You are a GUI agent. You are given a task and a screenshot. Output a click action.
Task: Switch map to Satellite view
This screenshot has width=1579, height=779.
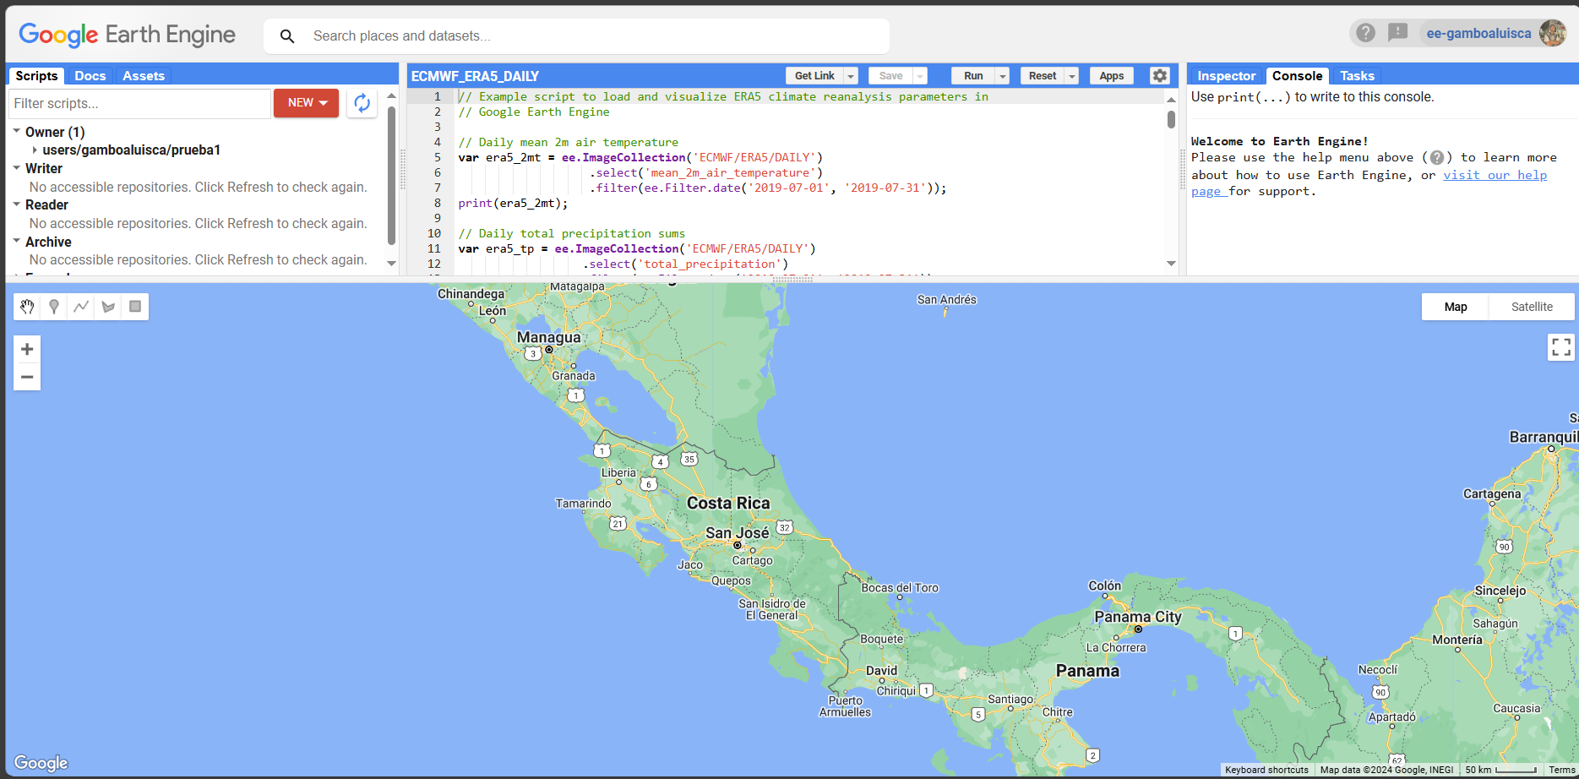point(1532,307)
